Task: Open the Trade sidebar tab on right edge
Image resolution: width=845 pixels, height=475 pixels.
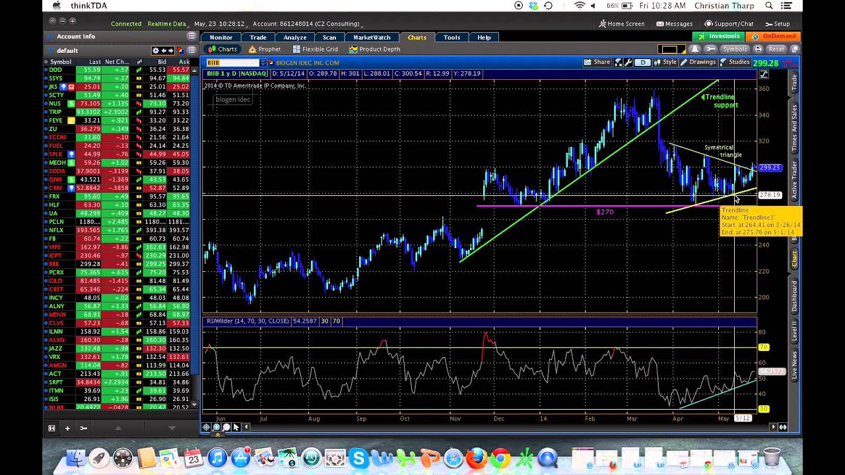Action: [794, 82]
